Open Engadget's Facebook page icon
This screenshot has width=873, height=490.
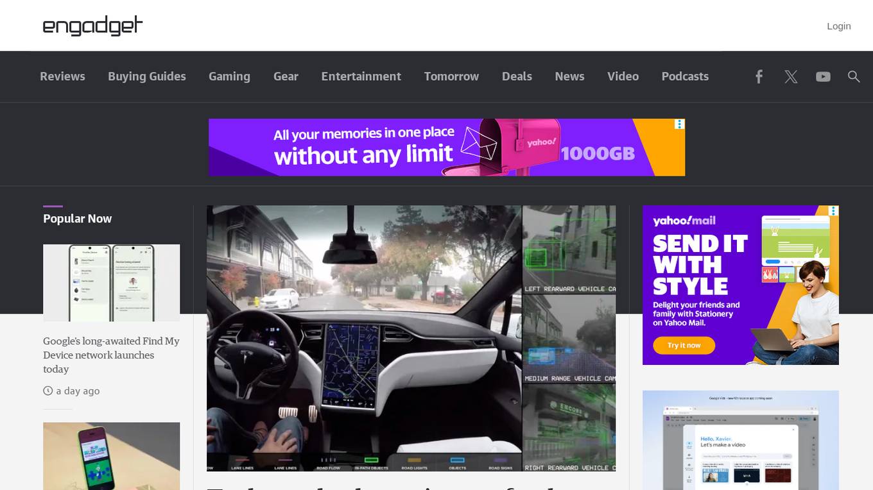pos(759,77)
